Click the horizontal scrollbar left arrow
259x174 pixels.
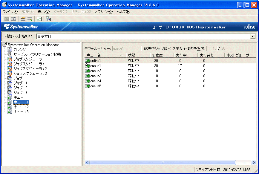click(87, 162)
